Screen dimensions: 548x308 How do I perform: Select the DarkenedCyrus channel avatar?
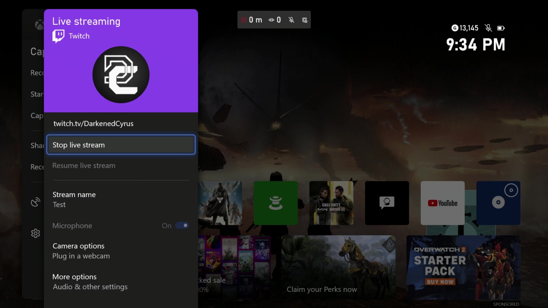[121, 75]
